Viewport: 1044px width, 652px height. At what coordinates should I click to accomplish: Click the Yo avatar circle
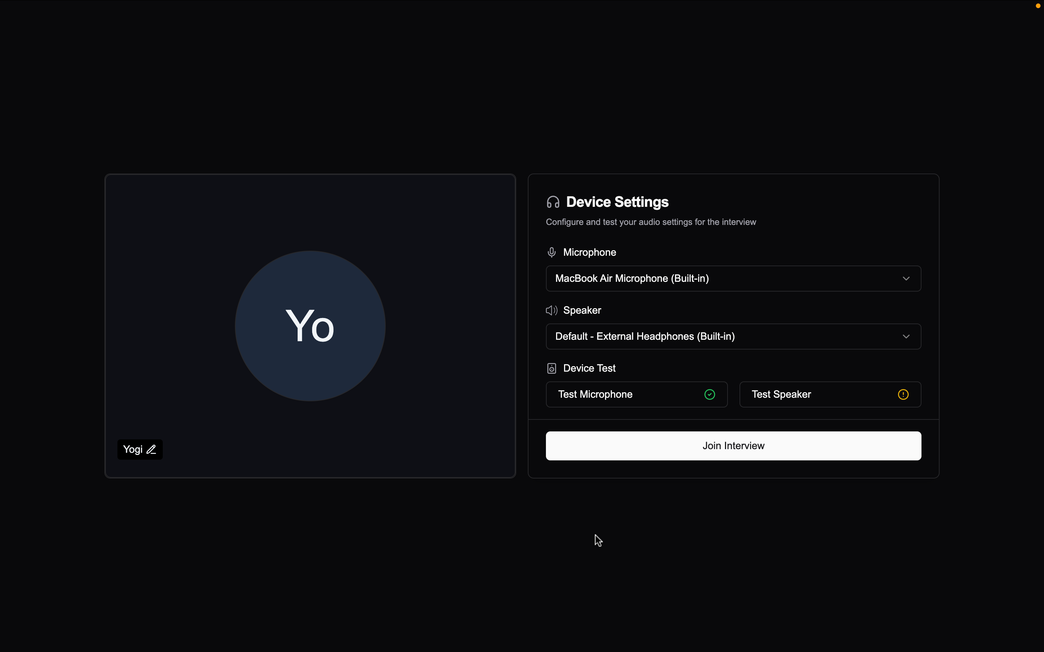310,326
